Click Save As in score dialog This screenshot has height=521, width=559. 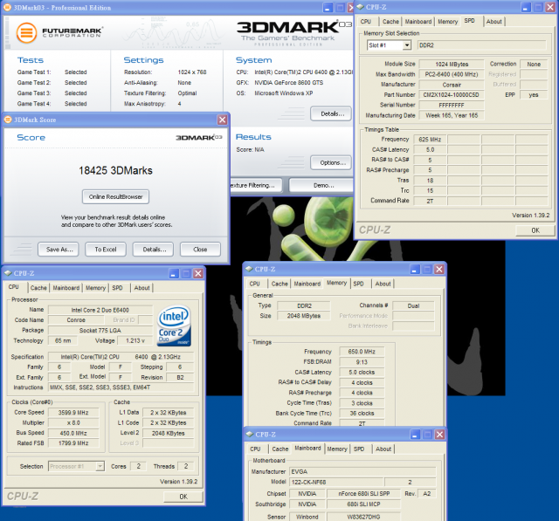tap(59, 250)
